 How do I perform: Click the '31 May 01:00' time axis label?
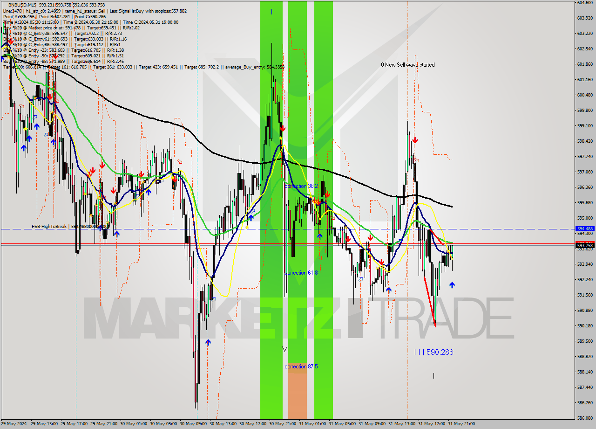[312, 424]
